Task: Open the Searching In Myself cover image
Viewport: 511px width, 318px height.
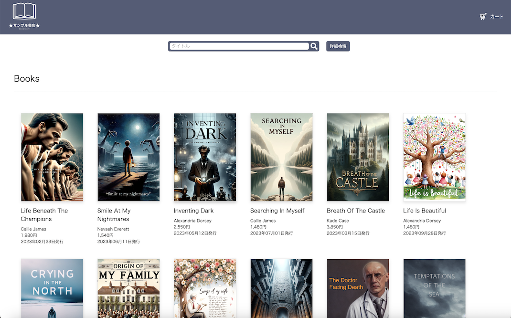Action: [x=281, y=157]
